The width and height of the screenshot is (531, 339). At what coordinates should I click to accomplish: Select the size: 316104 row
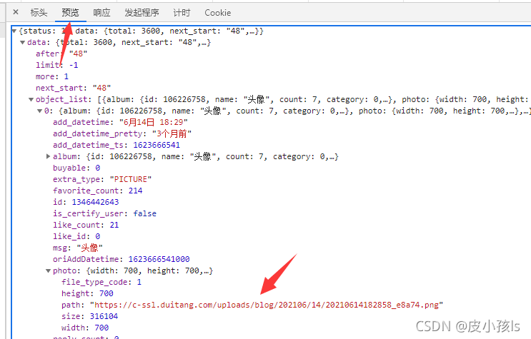pyautogui.click(x=90, y=316)
